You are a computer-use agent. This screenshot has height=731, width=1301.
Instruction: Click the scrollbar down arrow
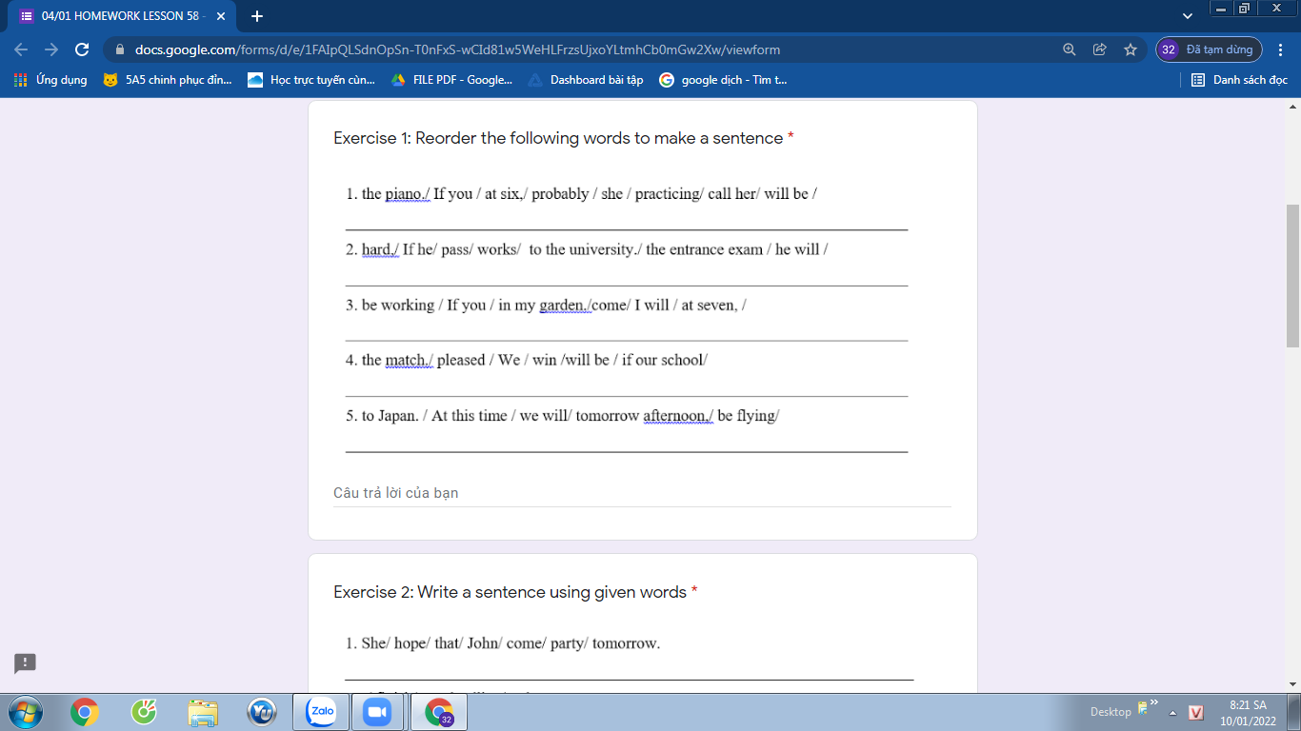1293,683
